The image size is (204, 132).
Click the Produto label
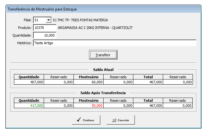25,28
